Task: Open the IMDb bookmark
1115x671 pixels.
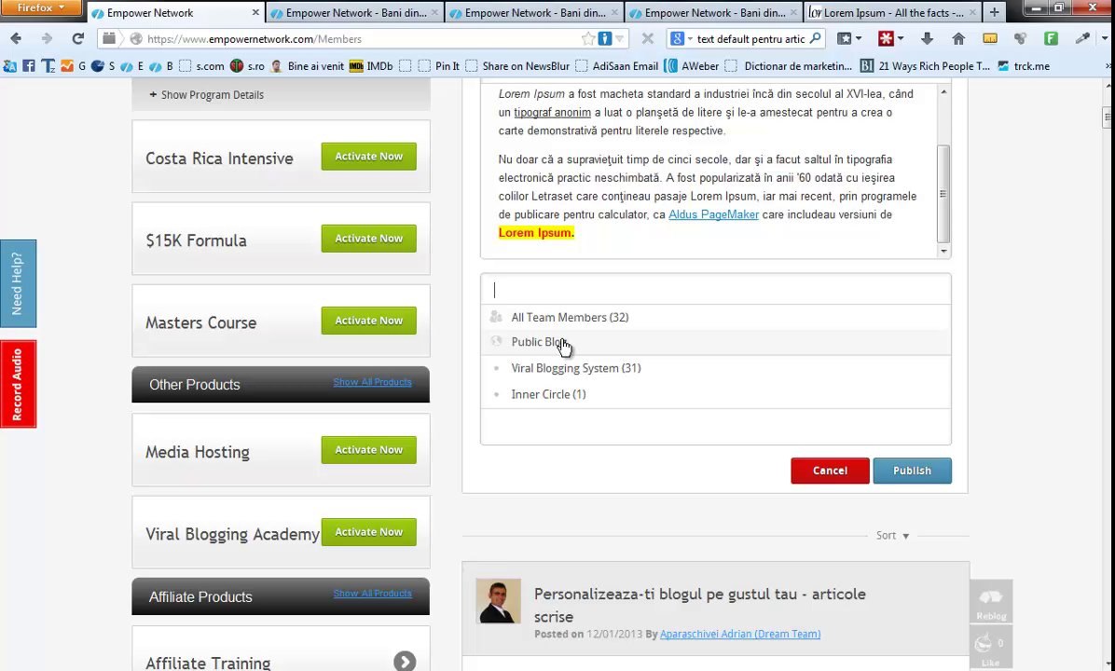Action: [370, 66]
